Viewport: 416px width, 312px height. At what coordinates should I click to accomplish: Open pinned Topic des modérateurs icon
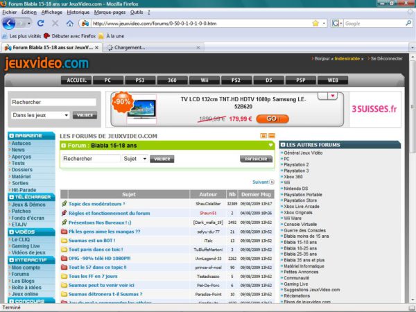coord(64,203)
